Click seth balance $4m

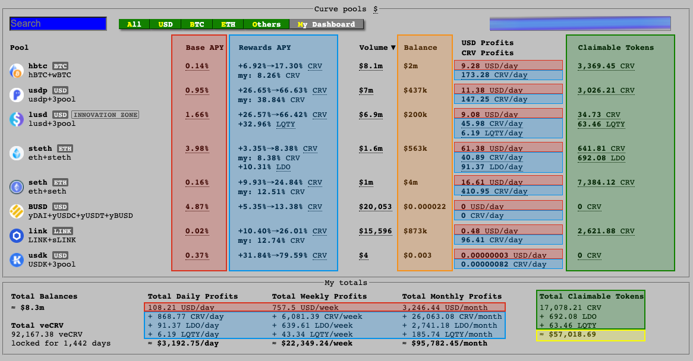pos(411,182)
